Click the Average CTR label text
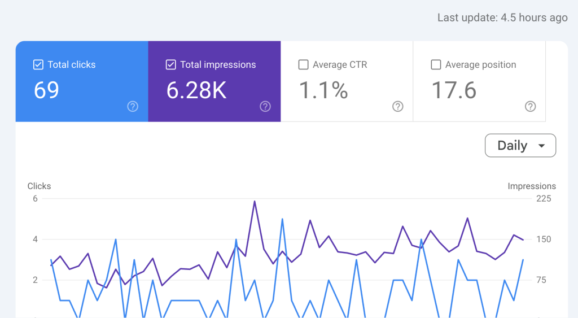This screenshot has height=318, width=578. click(340, 65)
